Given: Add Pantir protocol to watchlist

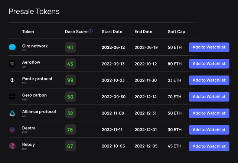Looking at the screenshot, I should click(x=209, y=80).
